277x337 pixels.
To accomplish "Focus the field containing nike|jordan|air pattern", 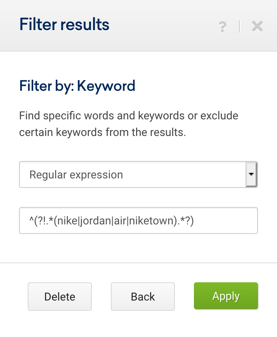I will [x=138, y=220].
